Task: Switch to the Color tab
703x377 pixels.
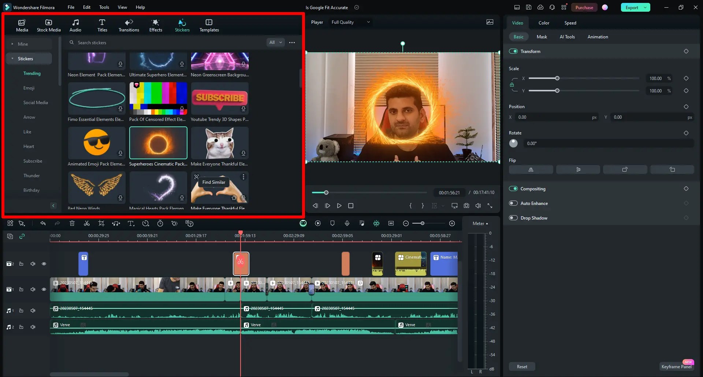Action: point(543,23)
